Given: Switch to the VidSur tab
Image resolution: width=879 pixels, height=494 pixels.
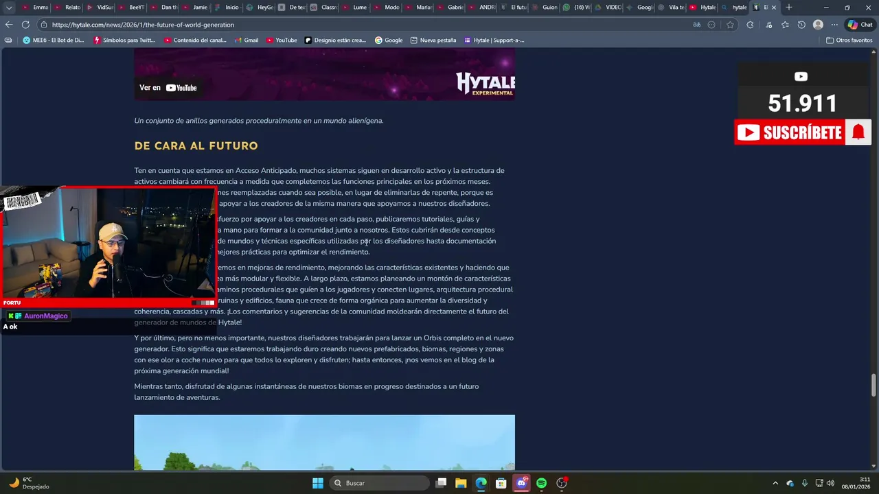Looking at the screenshot, I should 100,8.
